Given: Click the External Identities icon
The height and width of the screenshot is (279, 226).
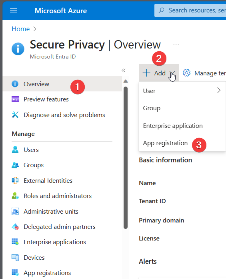Looking at the screenshot, I should 15,180.
